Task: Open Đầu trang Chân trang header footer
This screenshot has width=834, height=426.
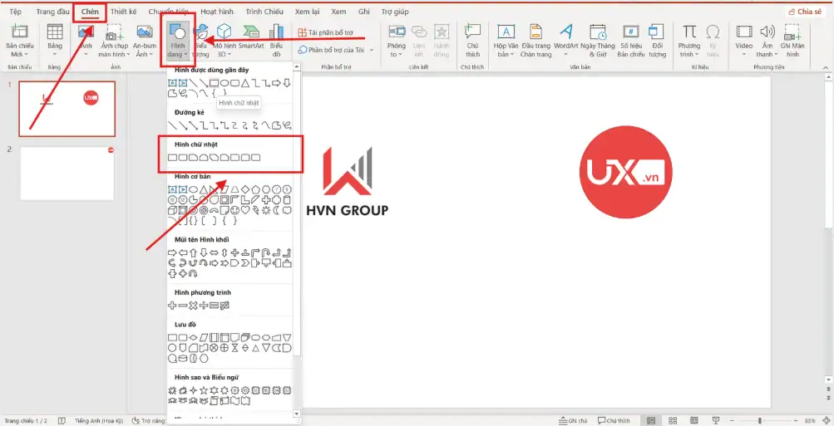Action: pos(535,41)
